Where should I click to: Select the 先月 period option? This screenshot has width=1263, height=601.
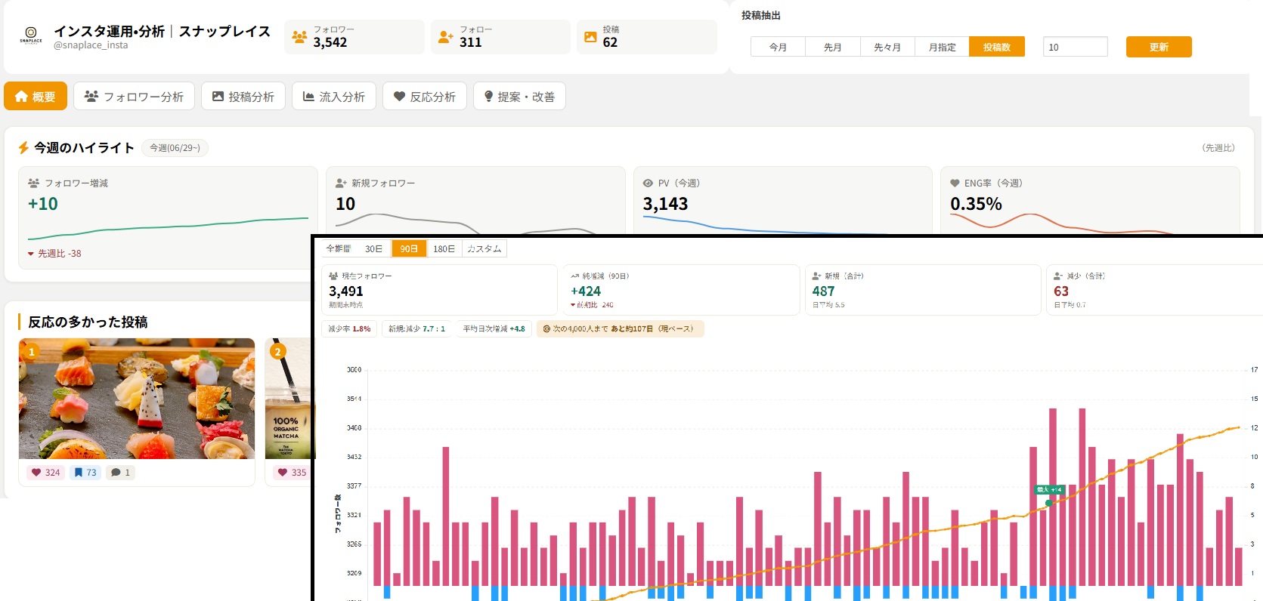pyautogui.click(x=833, y=47)
